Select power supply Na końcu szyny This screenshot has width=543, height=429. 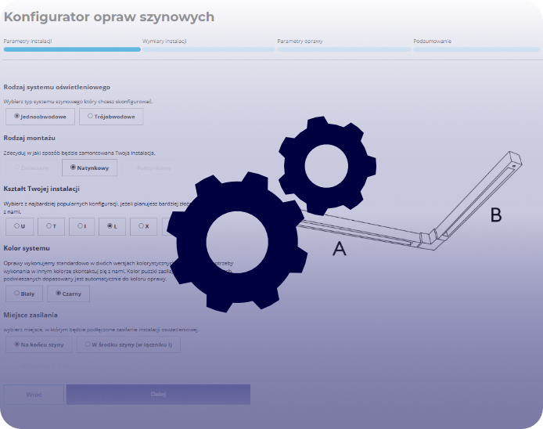coord(39,344)
